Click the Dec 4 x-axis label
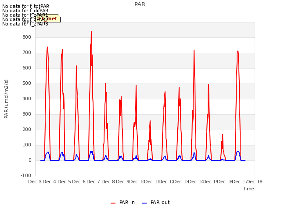Image resolution: width=281 pixels, height=211 pixels. [50, 182]
